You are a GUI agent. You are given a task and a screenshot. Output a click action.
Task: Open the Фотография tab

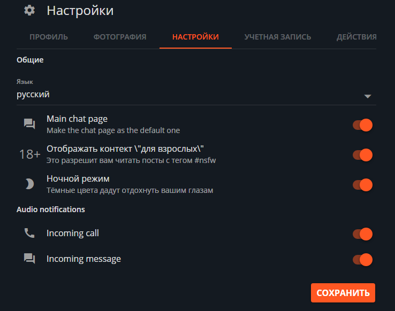[120, 37]
